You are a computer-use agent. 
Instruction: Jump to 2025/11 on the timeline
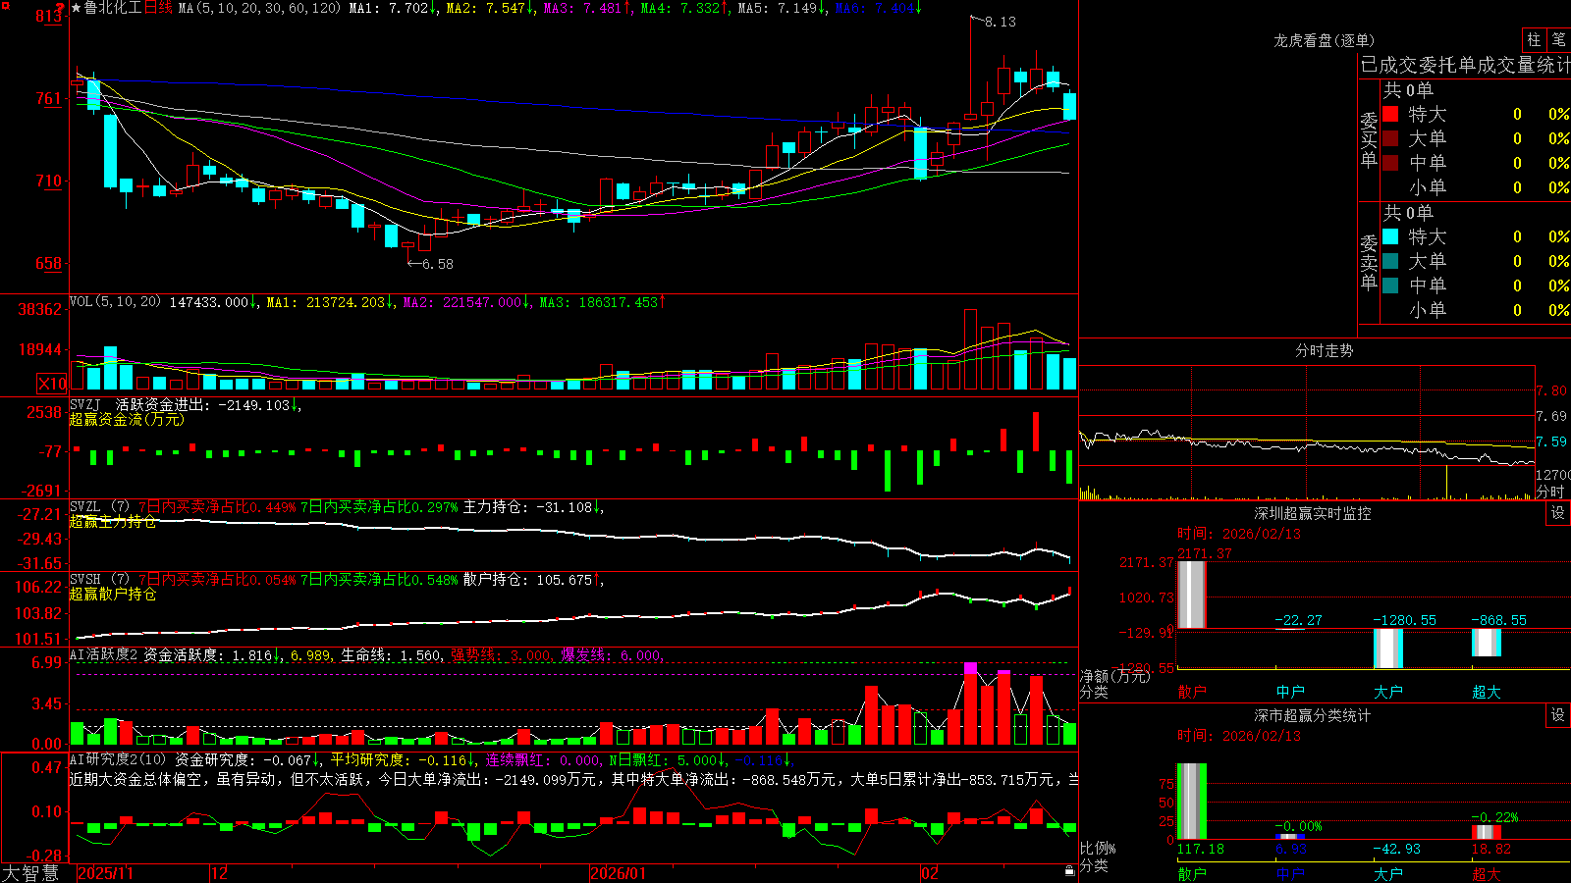pyautogui.click(x=105, y=873)
